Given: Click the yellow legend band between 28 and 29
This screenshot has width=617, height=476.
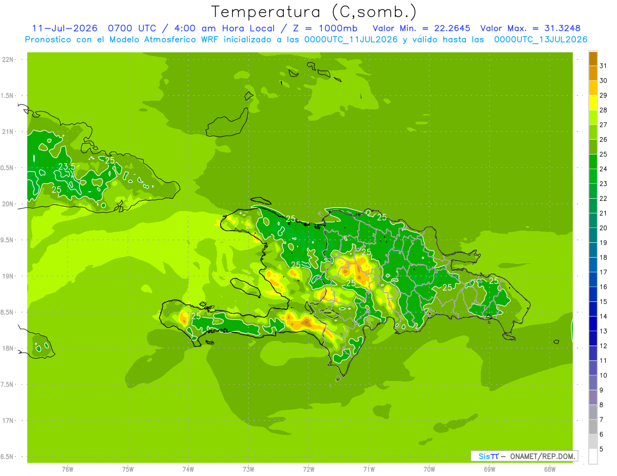Looking at the screenshot, I should pos(593,102).
